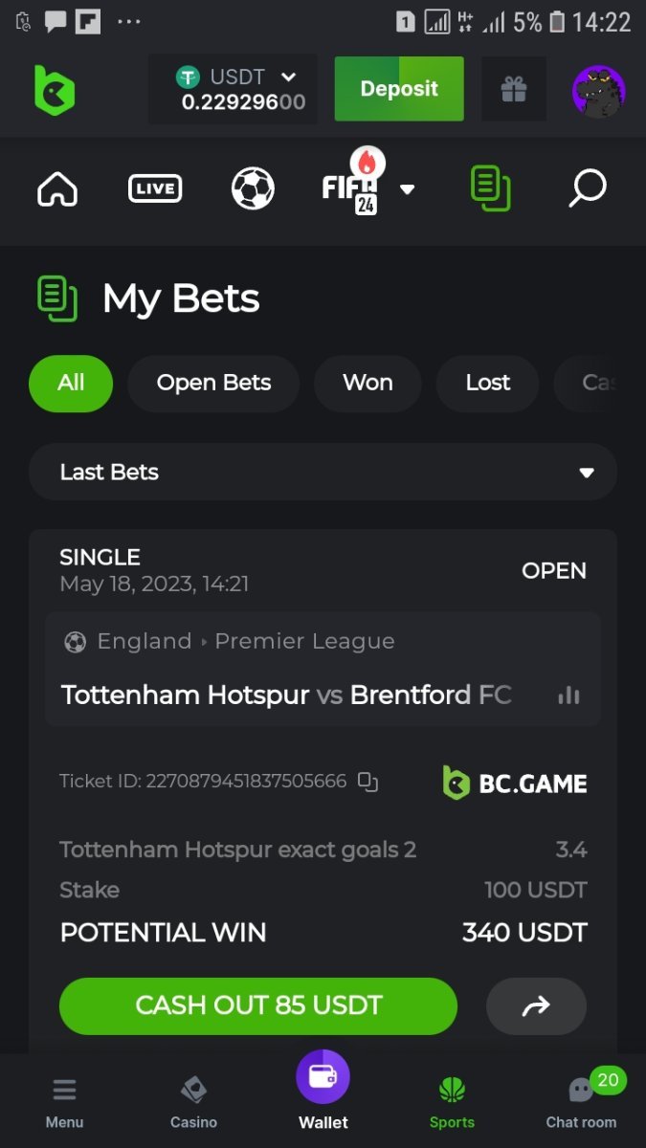Select the All bets filter

(71, 383)
